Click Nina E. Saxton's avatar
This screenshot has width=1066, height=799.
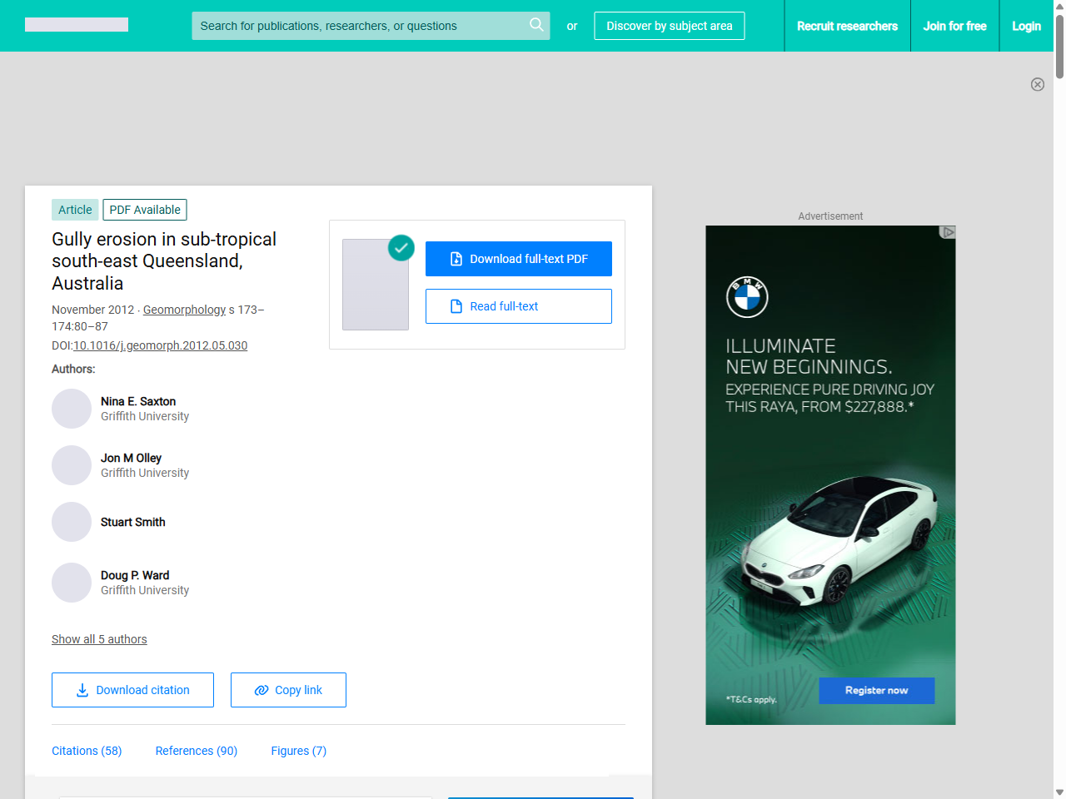tap(72, 409)
